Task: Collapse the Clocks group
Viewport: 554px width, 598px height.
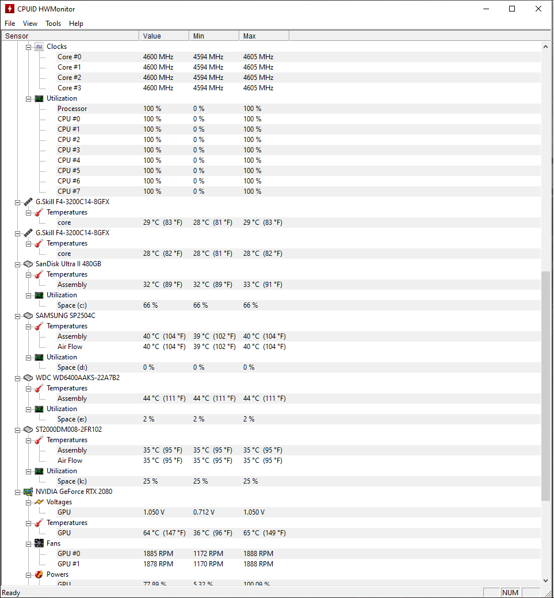Action: click(28, 47)
